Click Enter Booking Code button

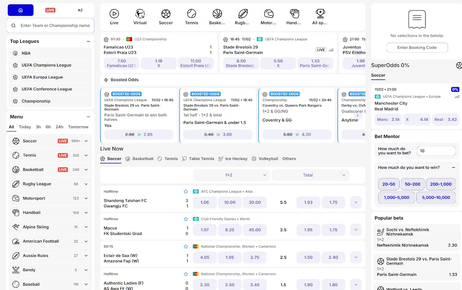pos(417,48)
